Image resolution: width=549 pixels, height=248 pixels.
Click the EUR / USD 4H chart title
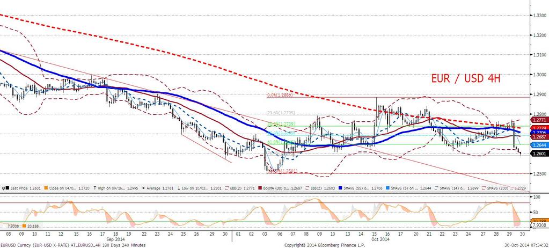[465, 79]
